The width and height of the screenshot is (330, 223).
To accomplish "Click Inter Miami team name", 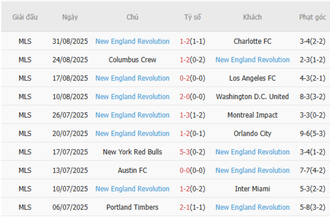I will point(252,189).
